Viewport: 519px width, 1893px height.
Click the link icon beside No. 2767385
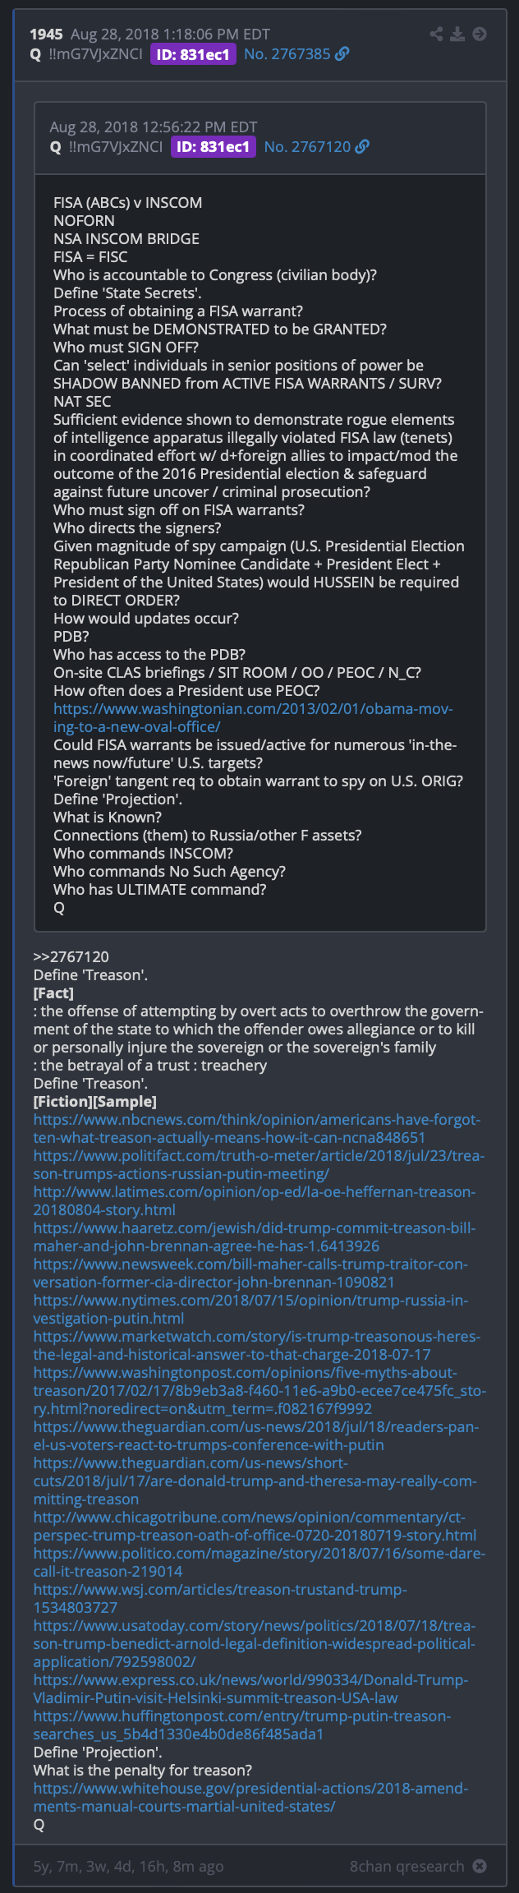coord(342,54)
